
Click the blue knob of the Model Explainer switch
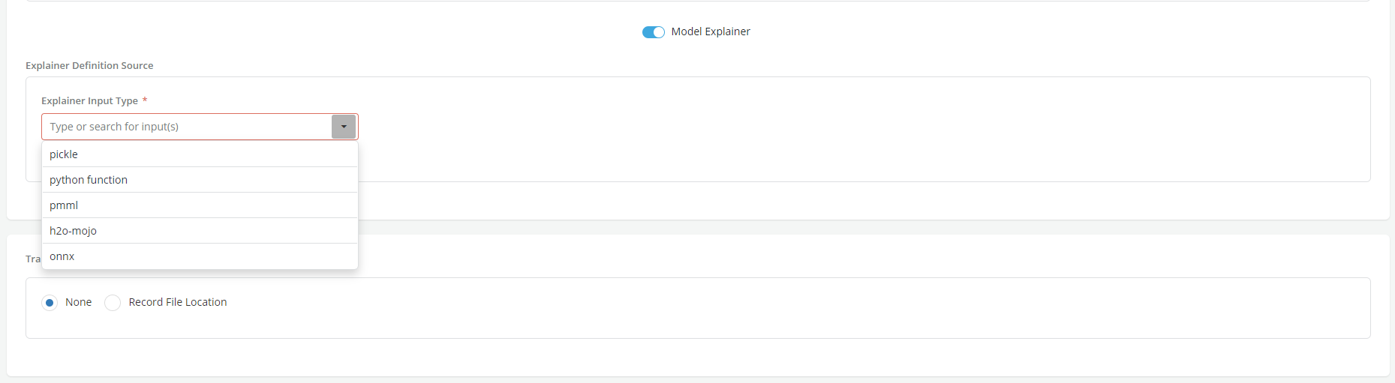click(658, 32)
